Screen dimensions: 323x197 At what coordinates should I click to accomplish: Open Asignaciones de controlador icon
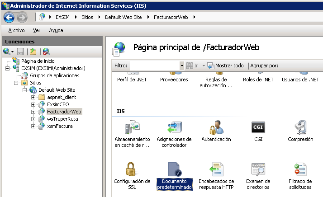pyautogui.click(x=174, y=127)
